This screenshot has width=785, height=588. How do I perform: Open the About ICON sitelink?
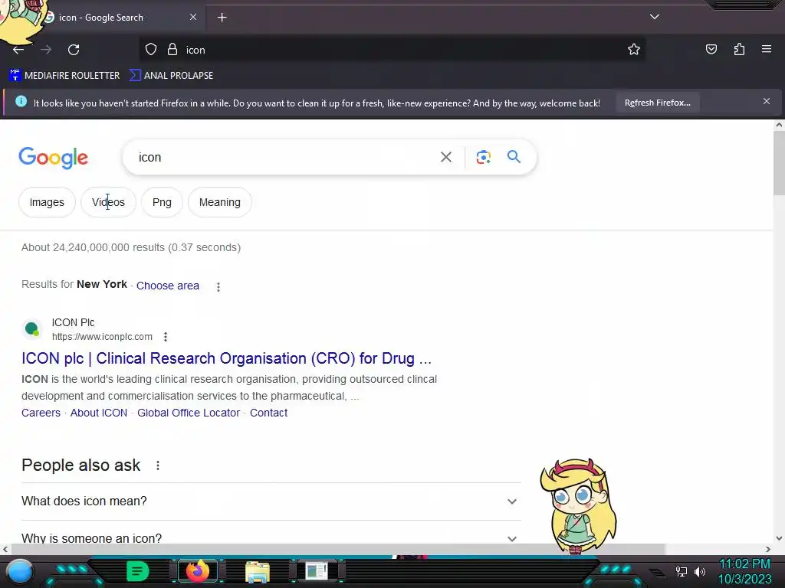(99, 413)
